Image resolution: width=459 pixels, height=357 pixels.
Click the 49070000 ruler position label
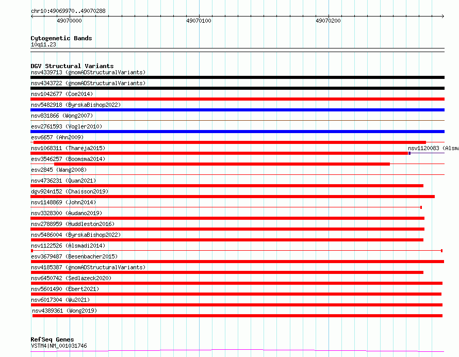pos(70,21)
